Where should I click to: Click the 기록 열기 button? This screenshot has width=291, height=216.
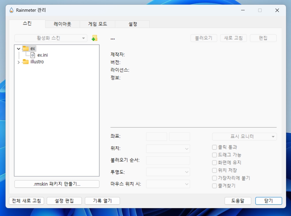pos(102,201)
